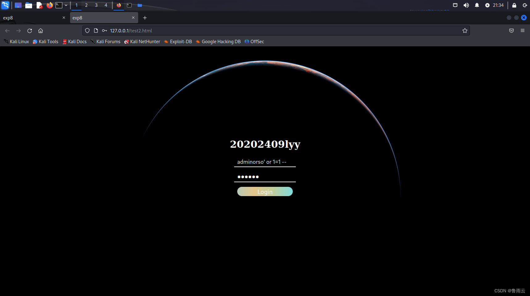Screen dimensions: 530x296
Task: Open the volume control tray icon
Action: (466, 5)
